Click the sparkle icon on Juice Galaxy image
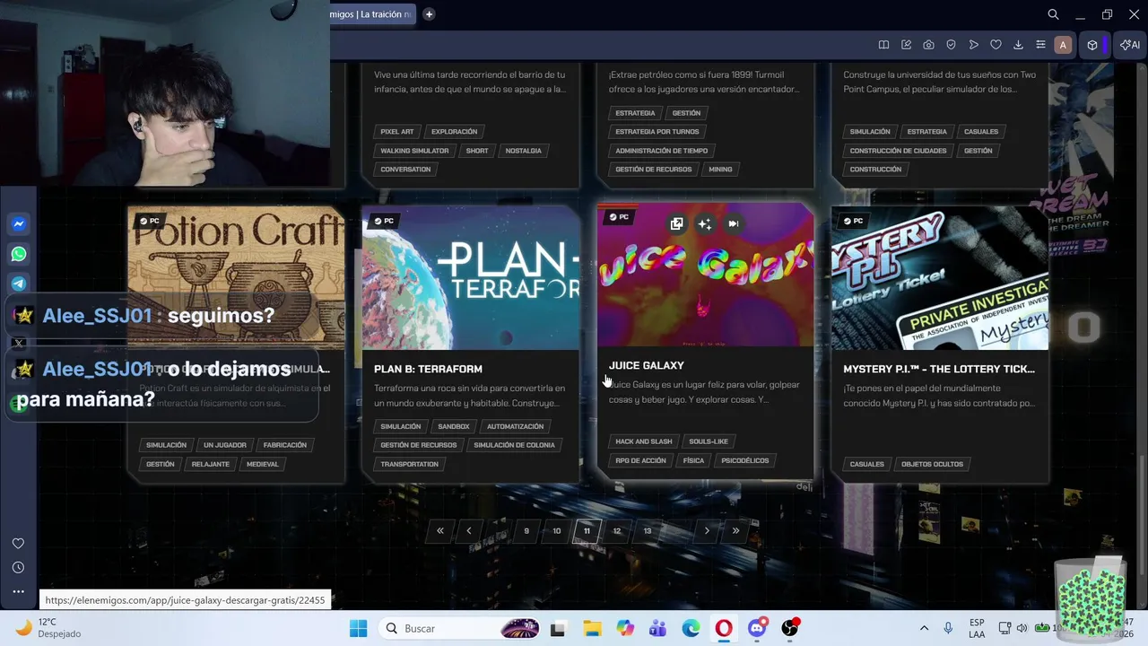Screen dimensions: 1148x646 pos(705,223)
